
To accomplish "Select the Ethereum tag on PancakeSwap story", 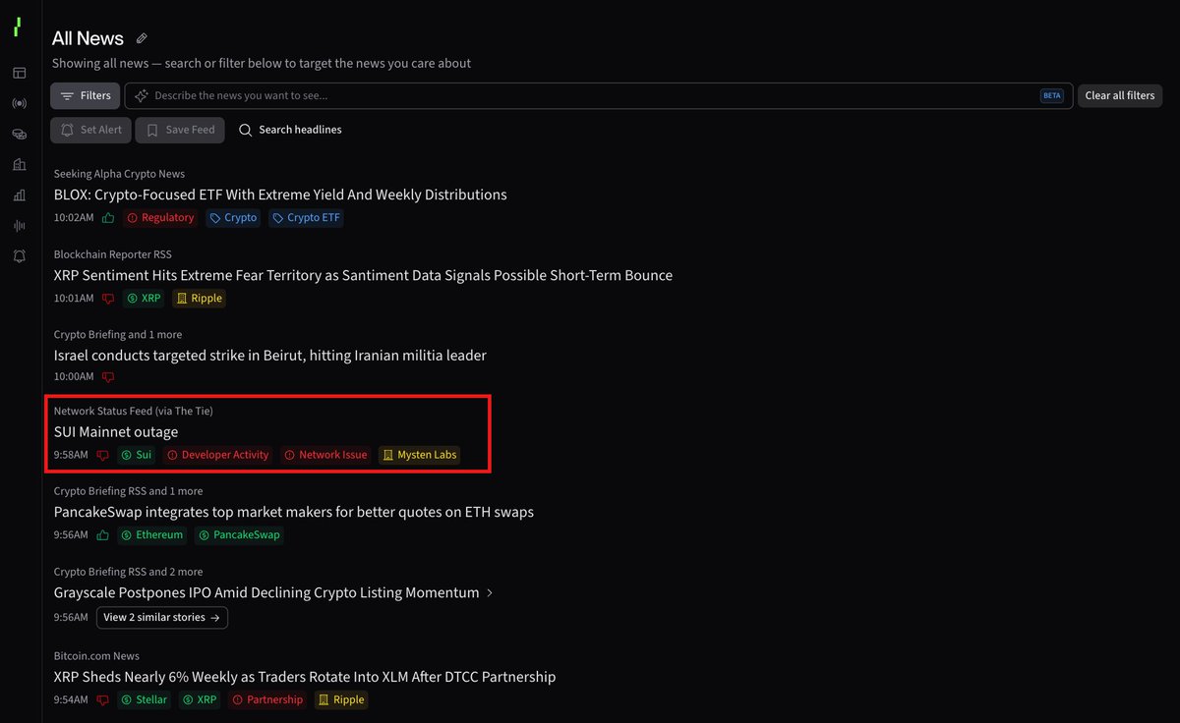I will pyautogui.click(x=152, y=535).
